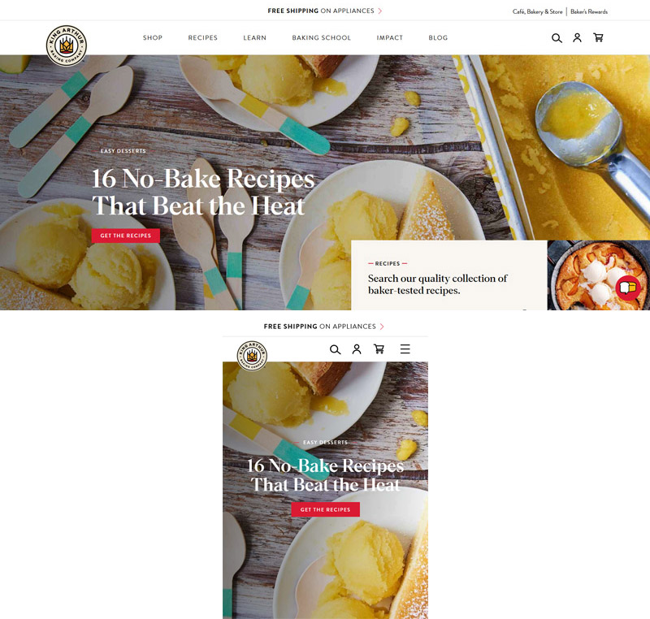Open the RECIPES navigation menu

(x=202, y=37)
